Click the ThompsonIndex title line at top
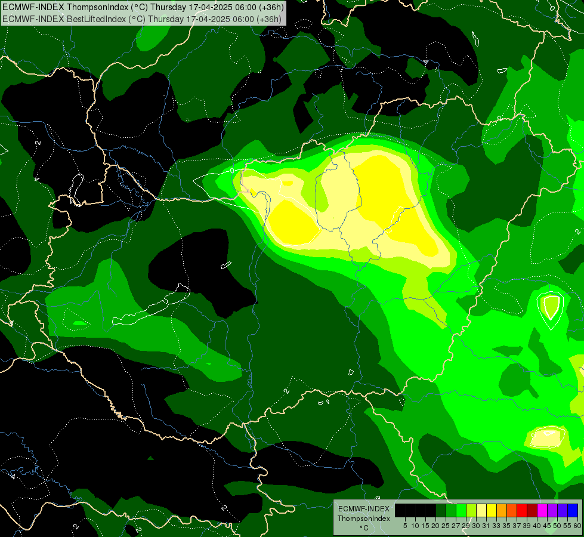584x537 pixels. 143,7
